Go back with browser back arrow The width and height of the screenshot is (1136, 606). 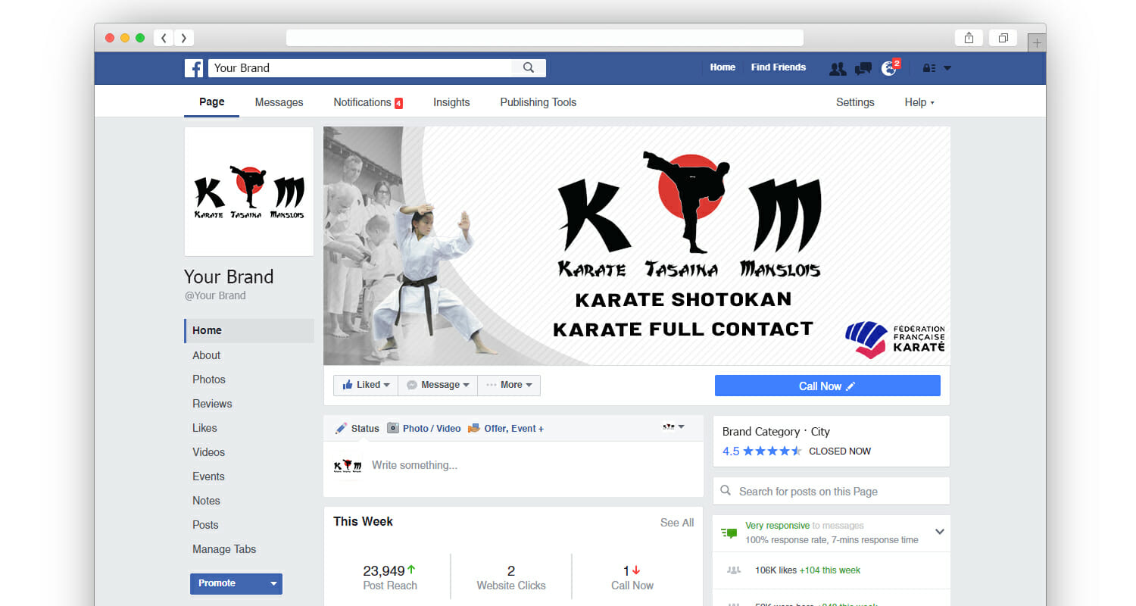pyautogui.click(x=164, y=38)
